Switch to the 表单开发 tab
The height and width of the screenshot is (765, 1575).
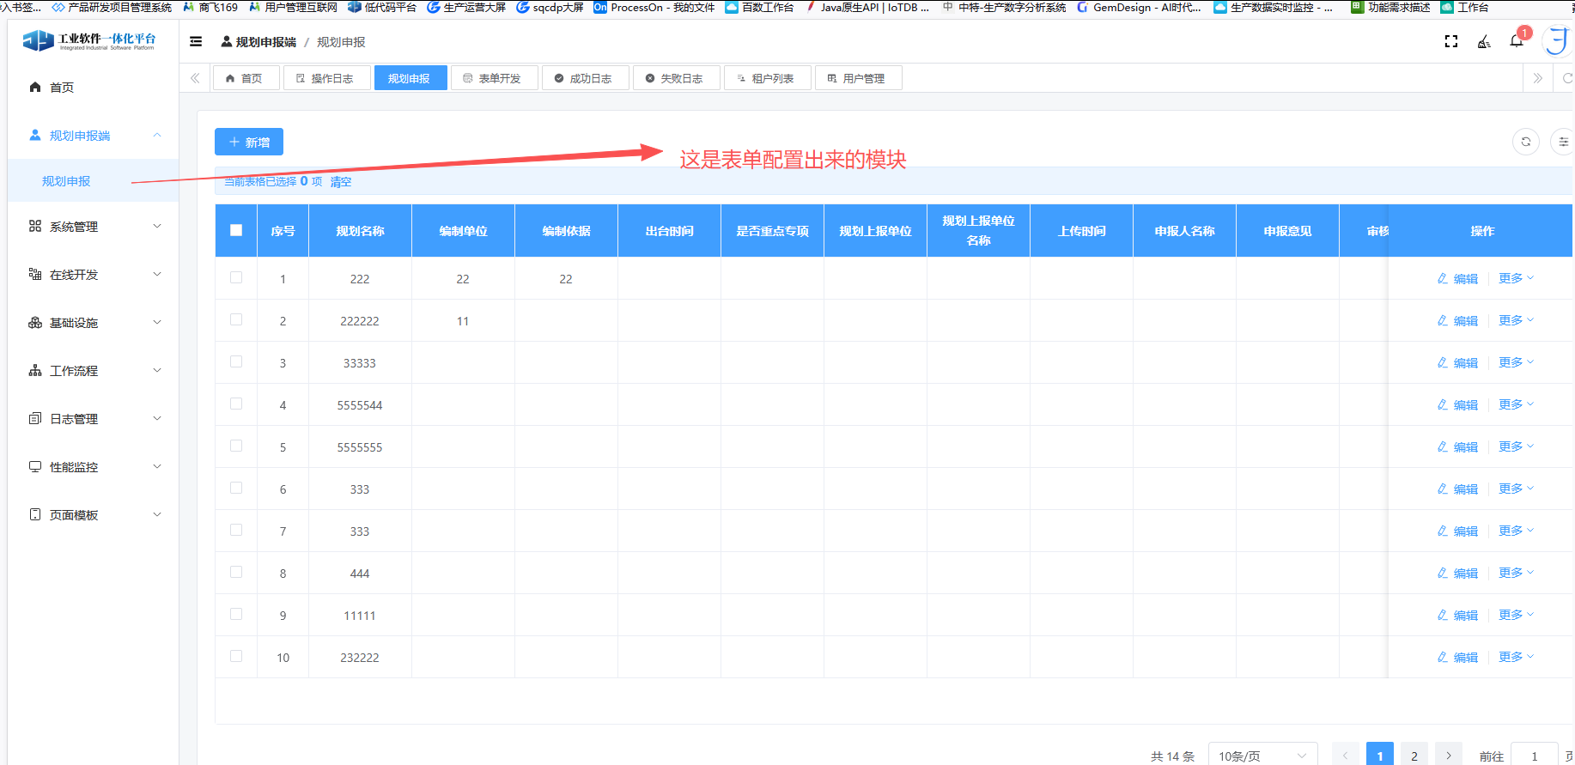pos(494,78)
